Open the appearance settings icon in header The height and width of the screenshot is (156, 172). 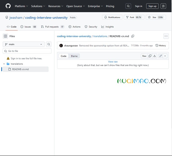coord(163,6)
